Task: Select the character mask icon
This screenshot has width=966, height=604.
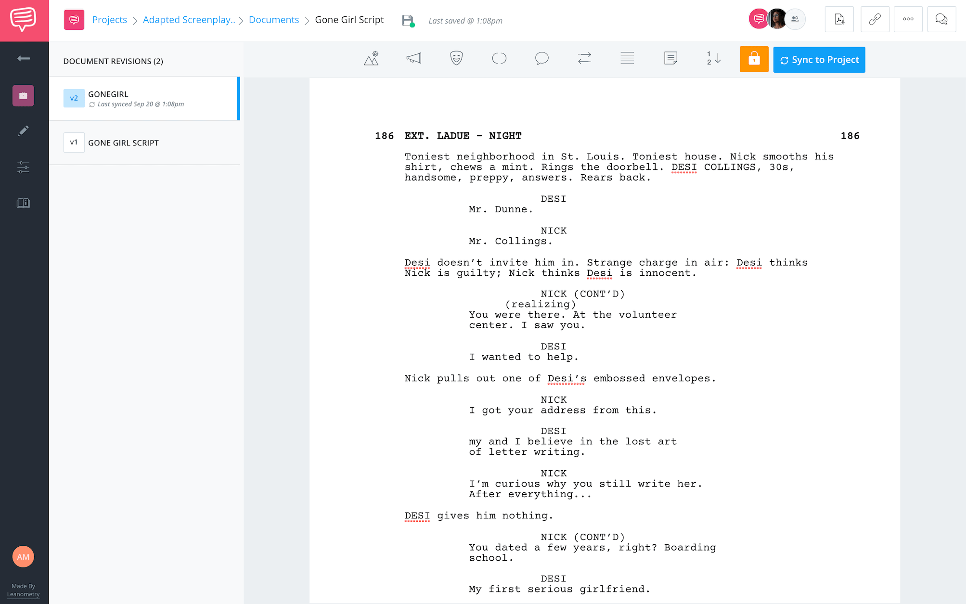Action: coord(455,58)
